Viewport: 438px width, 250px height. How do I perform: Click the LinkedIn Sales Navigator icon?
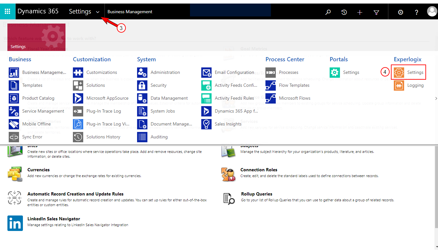(x=15, y=223)
